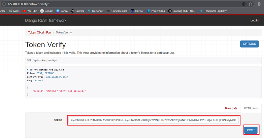Click the application/json content type value
This screenshot has width=264, height=139.
point(57,77)
